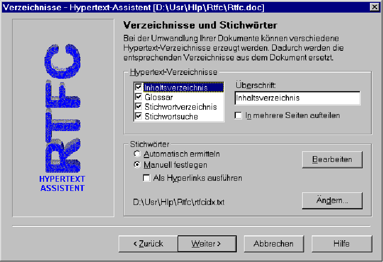Toggle the Stichwortverzeichnis checkbox

(x=139, y=107)
